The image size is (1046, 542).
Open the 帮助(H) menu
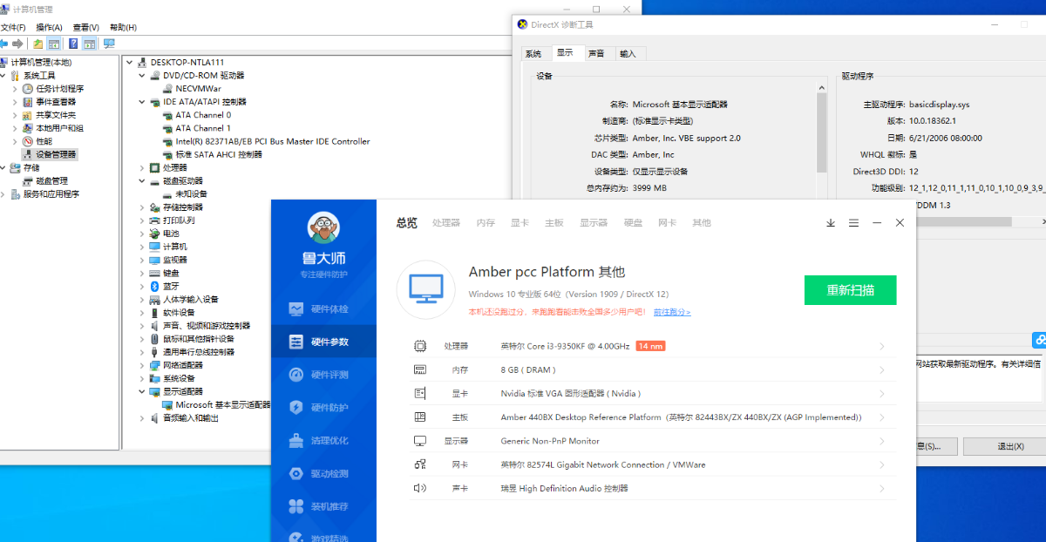(x=123, y=27)
